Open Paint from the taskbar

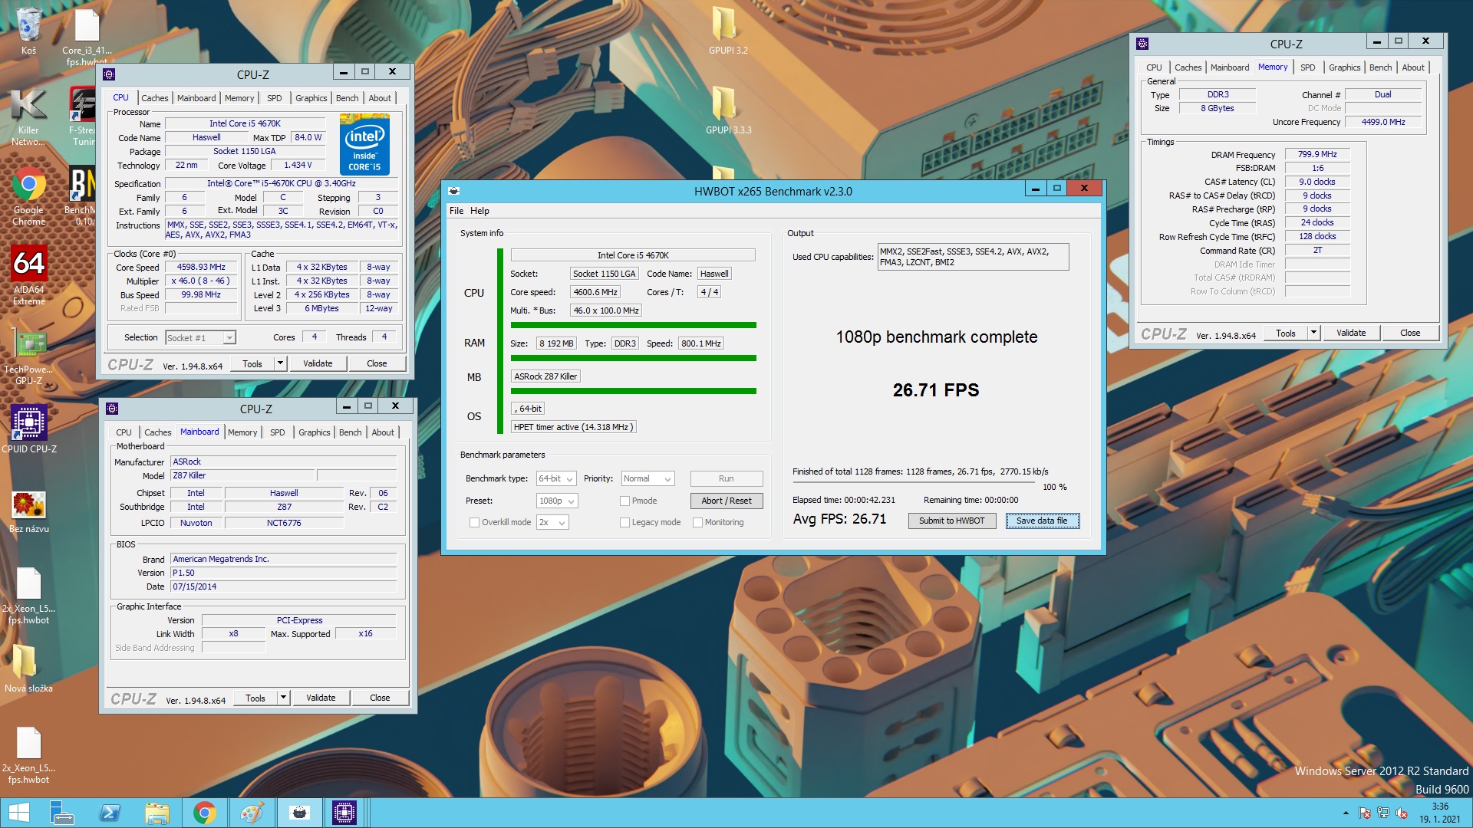point(252,813)
